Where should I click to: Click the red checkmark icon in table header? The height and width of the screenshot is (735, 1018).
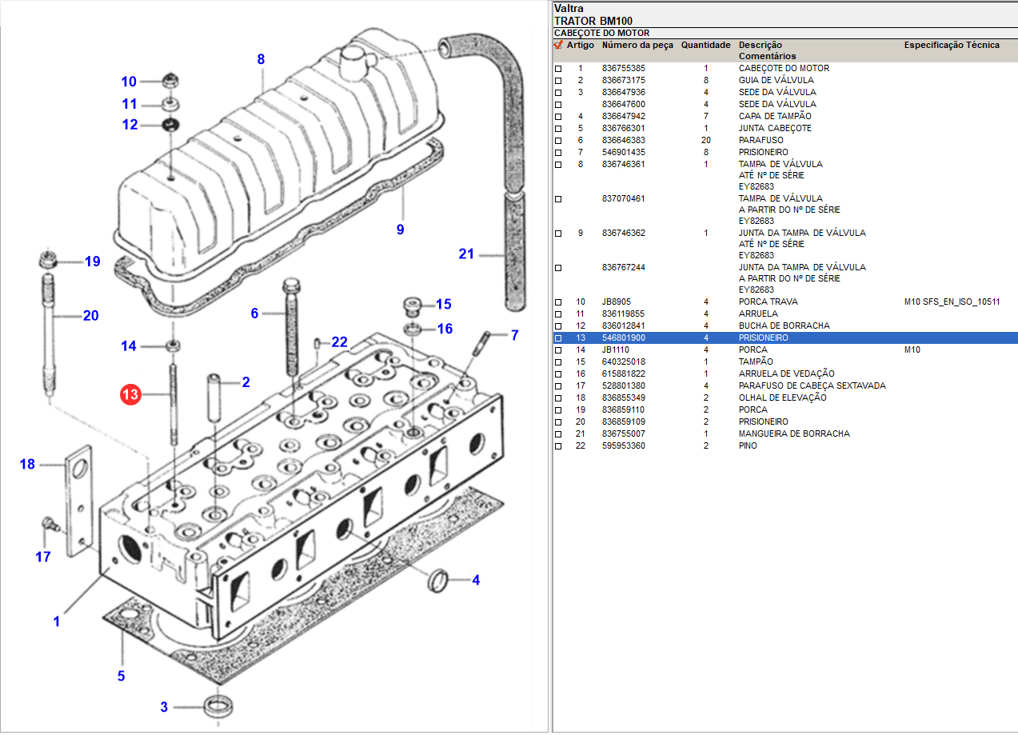(558, 46)
